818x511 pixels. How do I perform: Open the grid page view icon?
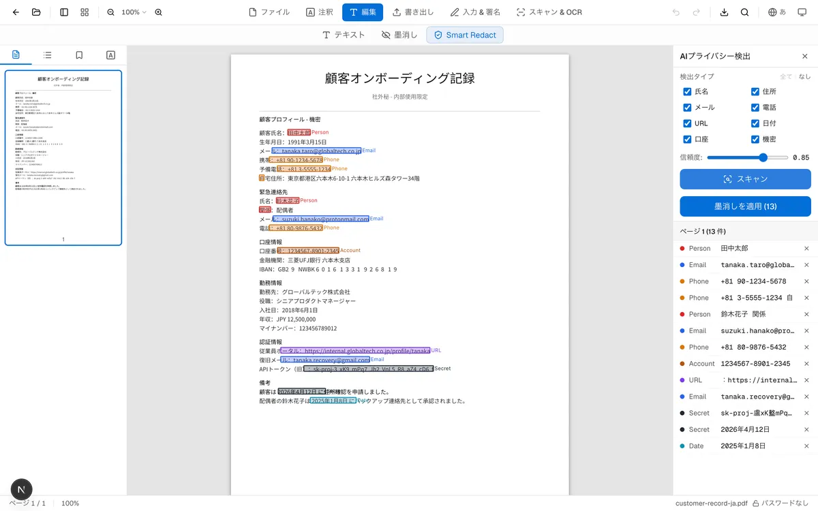coord(85,12)
